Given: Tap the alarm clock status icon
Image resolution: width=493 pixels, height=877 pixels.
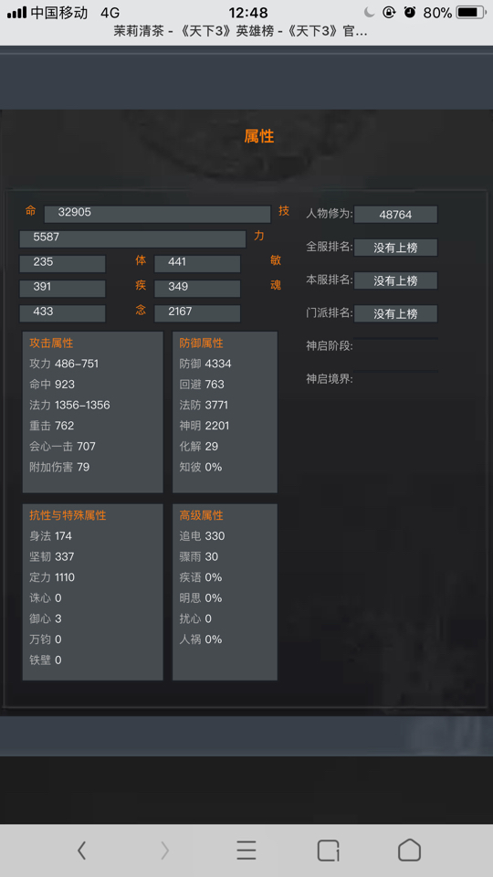Looking at the screenshot, I should pos(410,12).
